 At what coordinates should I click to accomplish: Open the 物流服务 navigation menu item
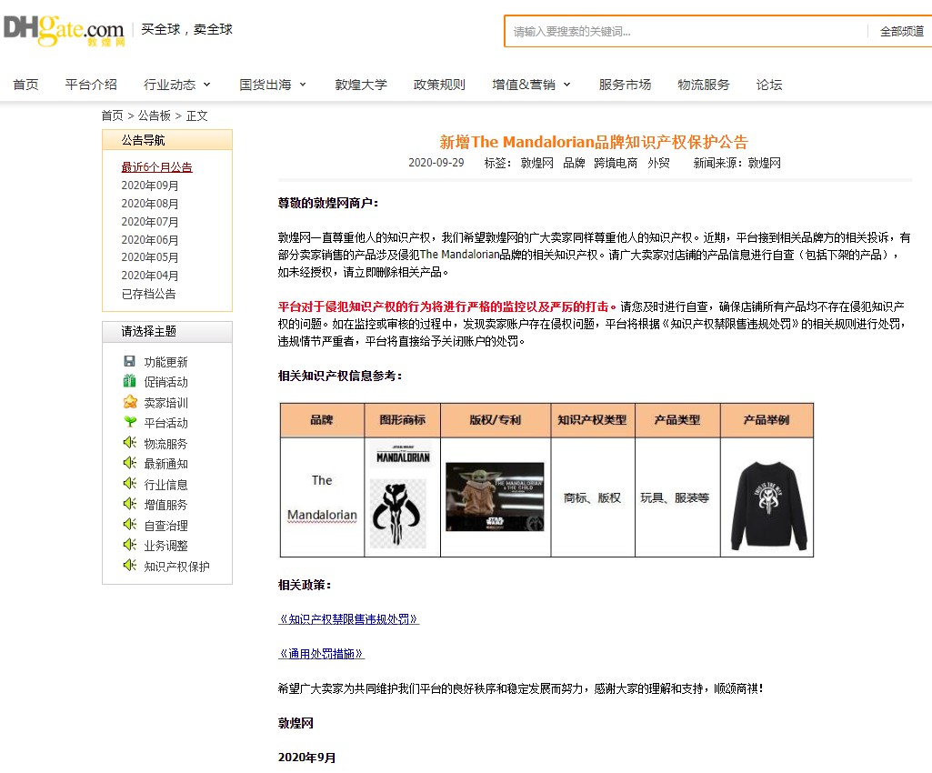click(703, 85)
